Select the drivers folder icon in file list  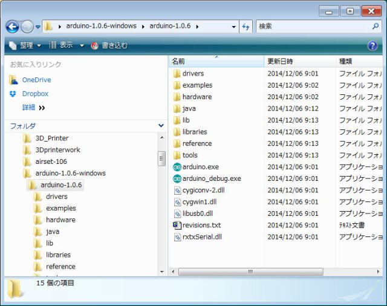point(177,74)
